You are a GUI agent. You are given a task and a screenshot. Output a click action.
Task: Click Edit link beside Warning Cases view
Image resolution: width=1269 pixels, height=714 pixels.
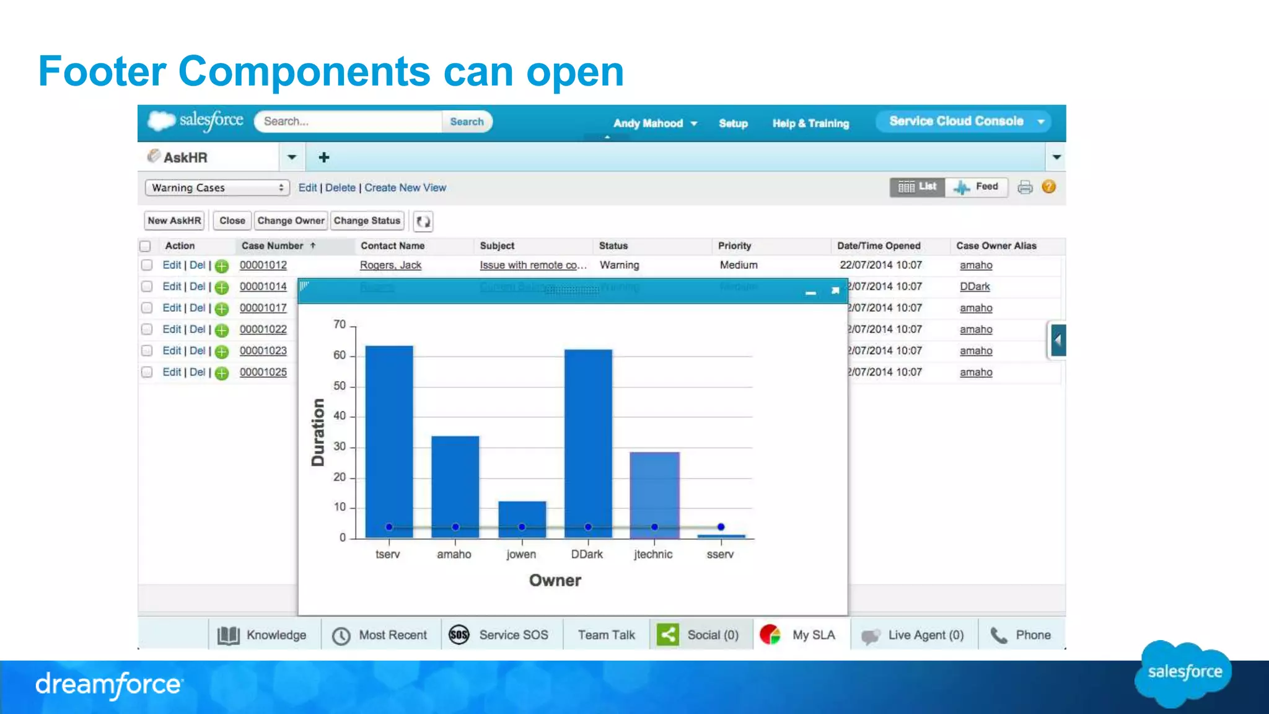click(x=307, y=188)
